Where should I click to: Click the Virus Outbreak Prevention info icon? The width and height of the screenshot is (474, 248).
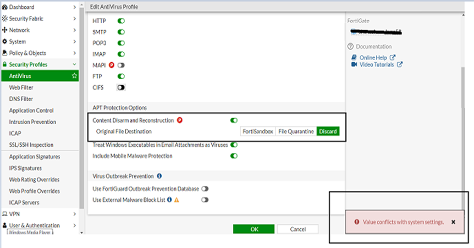(159, 176)
